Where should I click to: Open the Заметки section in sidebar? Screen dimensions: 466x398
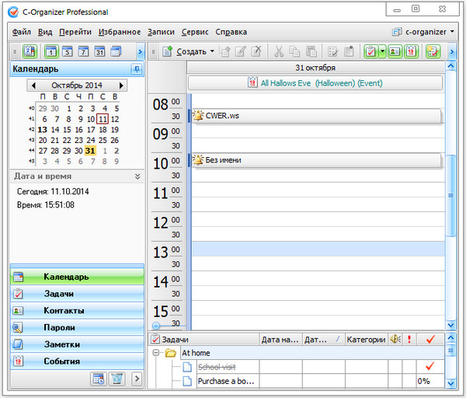coord(76,344)
